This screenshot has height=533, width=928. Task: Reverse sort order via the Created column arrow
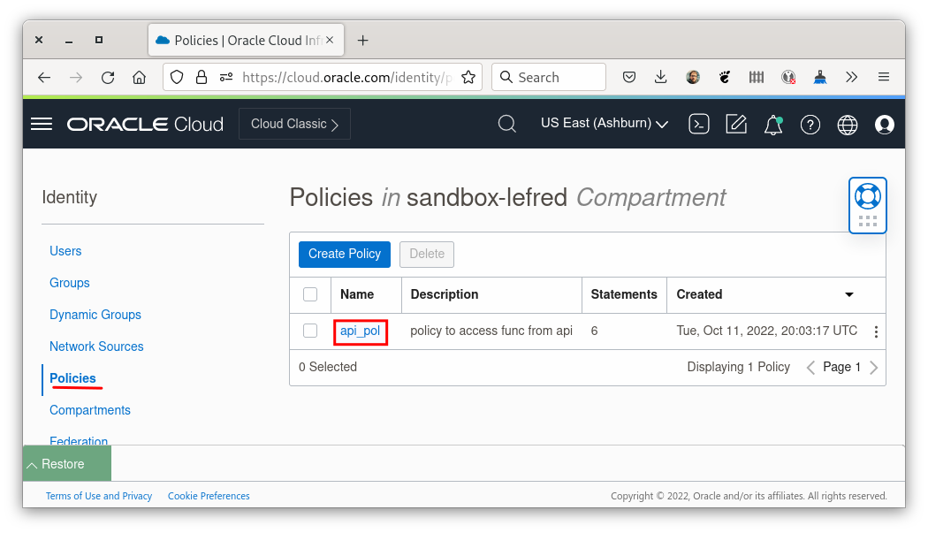848,294
